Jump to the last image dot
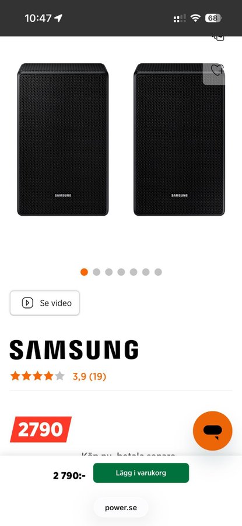This screenshot has height=526, width=242. click(159, 272)
